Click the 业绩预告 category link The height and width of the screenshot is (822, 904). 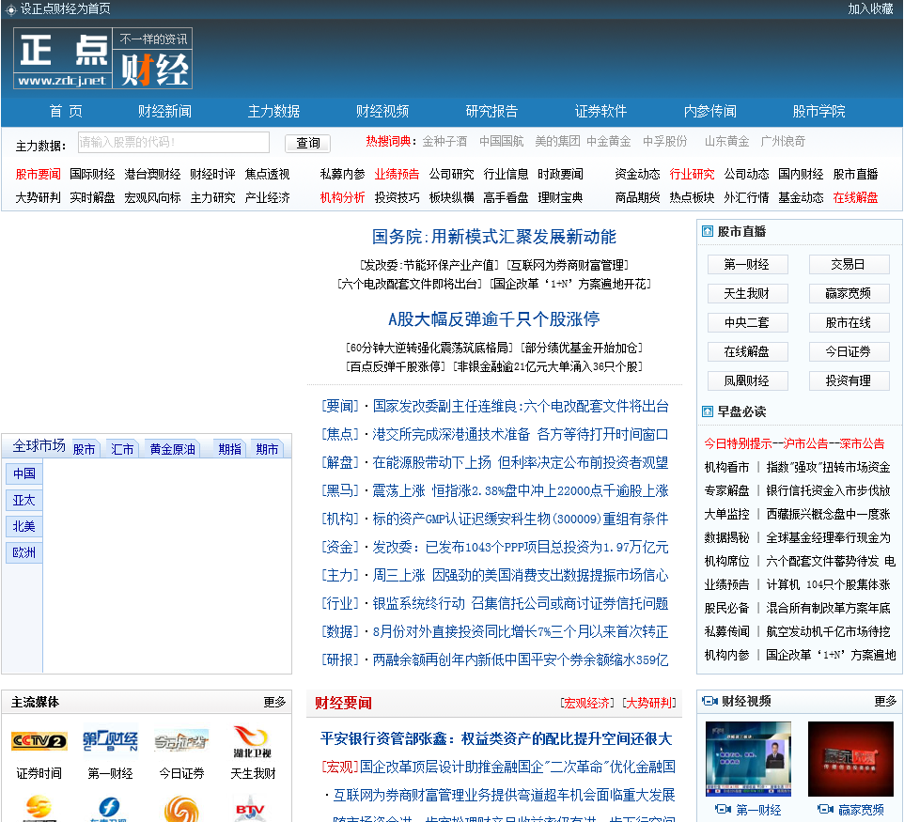coord(397,174)
